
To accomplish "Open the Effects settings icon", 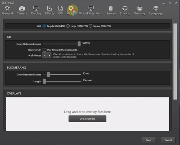I will tap(50, 9).
